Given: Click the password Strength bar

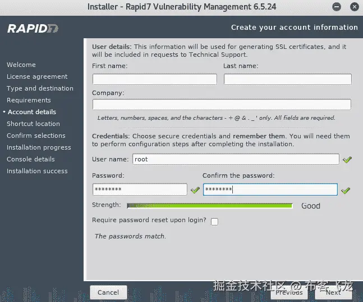Looking at the screenshot, I should [x=210, y=206].
